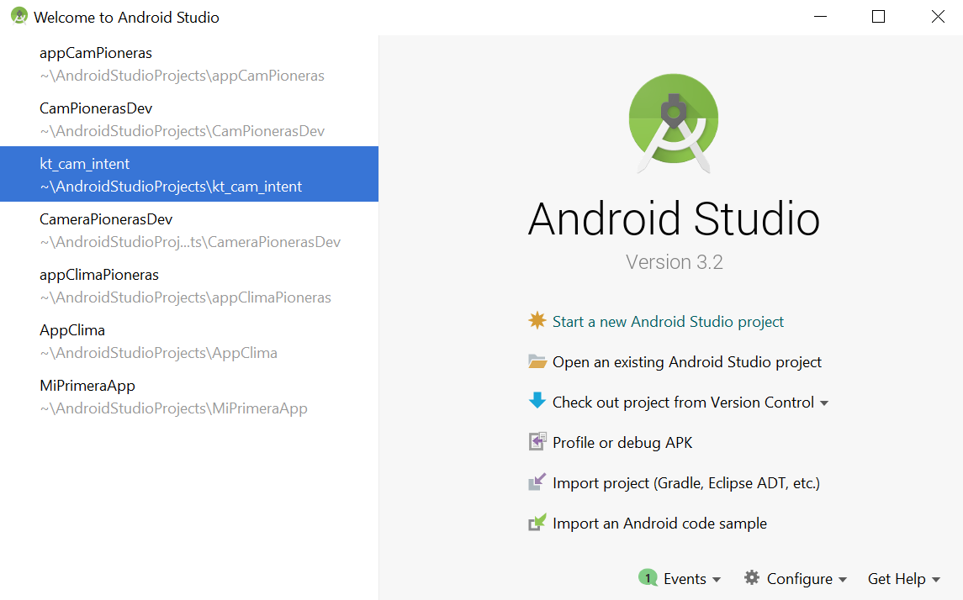Image resolution: width=963 pixels, height=600 pixels.
Task: Click the green Events notification badge
Action: click(648, 578)
